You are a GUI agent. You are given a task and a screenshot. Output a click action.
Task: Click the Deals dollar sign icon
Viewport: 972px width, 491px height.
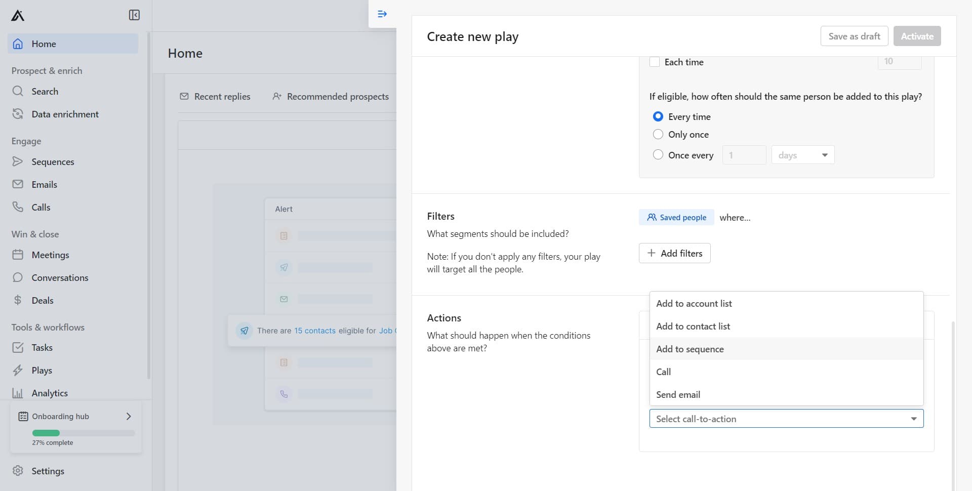(x=18, y=300)
